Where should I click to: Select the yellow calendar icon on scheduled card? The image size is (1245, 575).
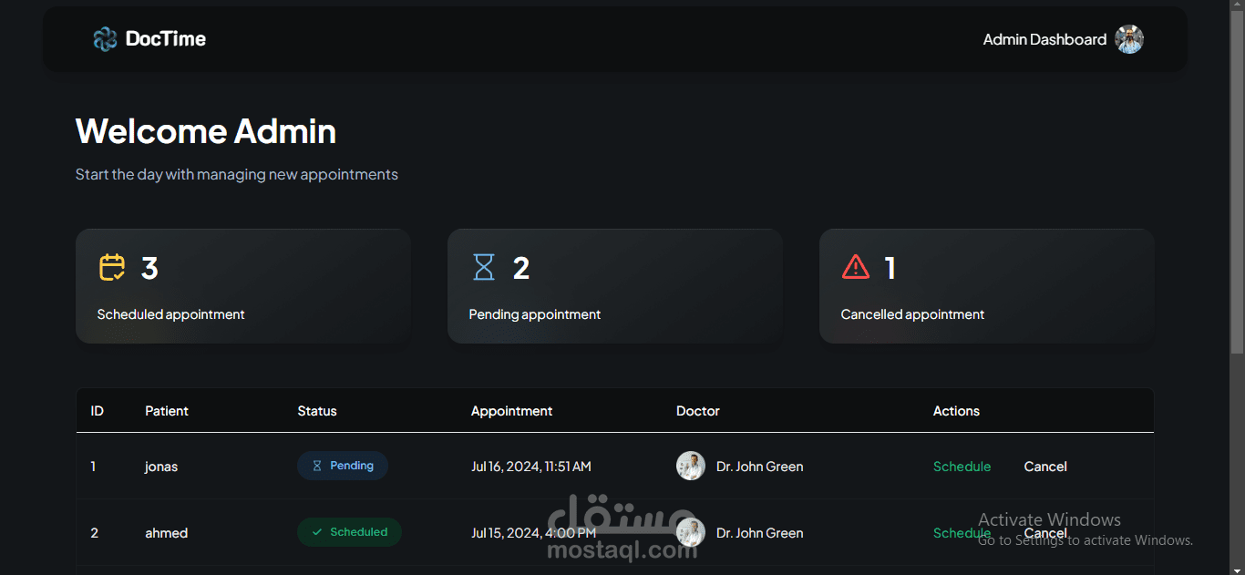coord(111,267)
